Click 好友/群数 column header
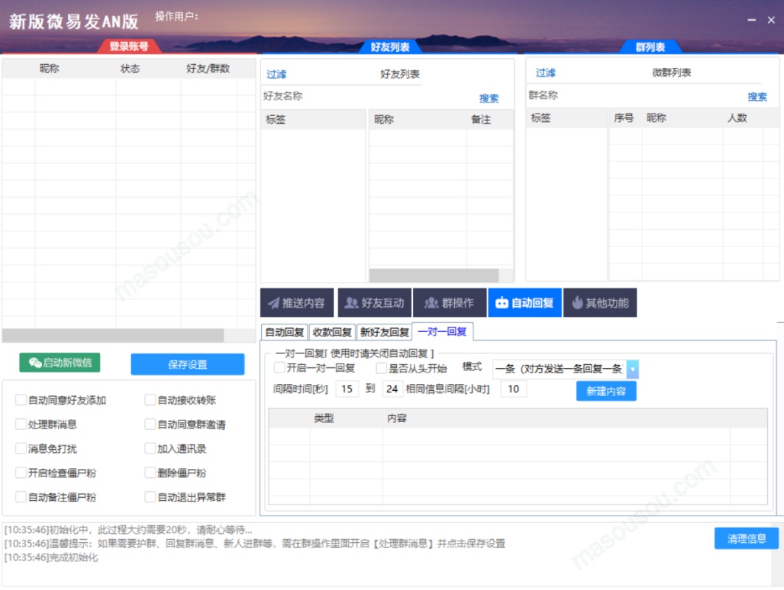The height and width of the screenshot is (590, 784). pyautogui.click(x=208, y=69)
